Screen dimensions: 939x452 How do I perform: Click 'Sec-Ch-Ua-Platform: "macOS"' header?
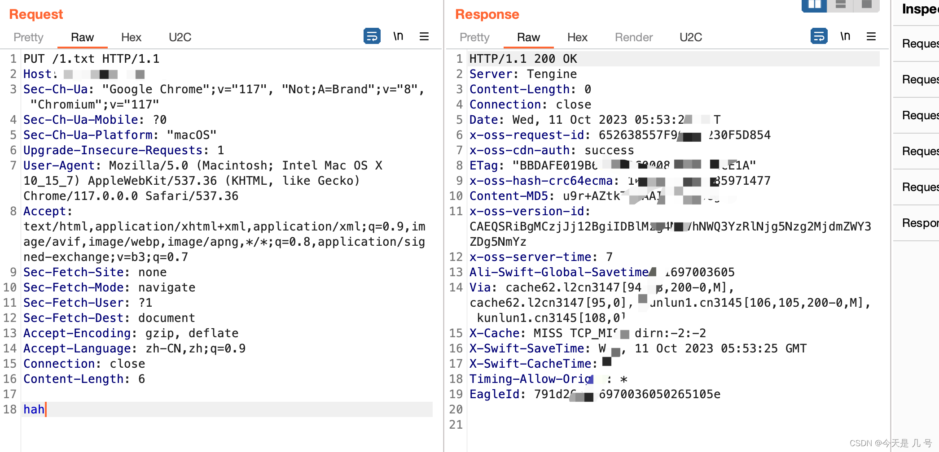click(x=120, y=135)
